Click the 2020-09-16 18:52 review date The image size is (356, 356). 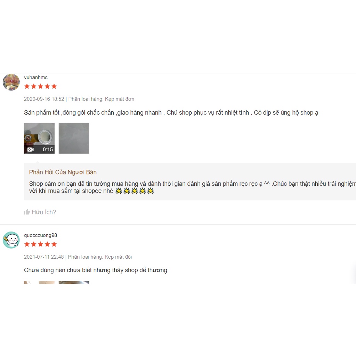click(x=44, y=99)
